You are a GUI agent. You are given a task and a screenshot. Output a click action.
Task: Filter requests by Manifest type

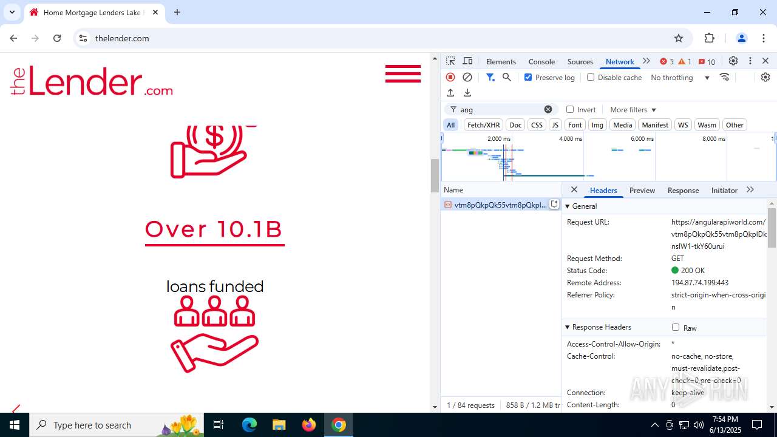(x=655, y=125)
